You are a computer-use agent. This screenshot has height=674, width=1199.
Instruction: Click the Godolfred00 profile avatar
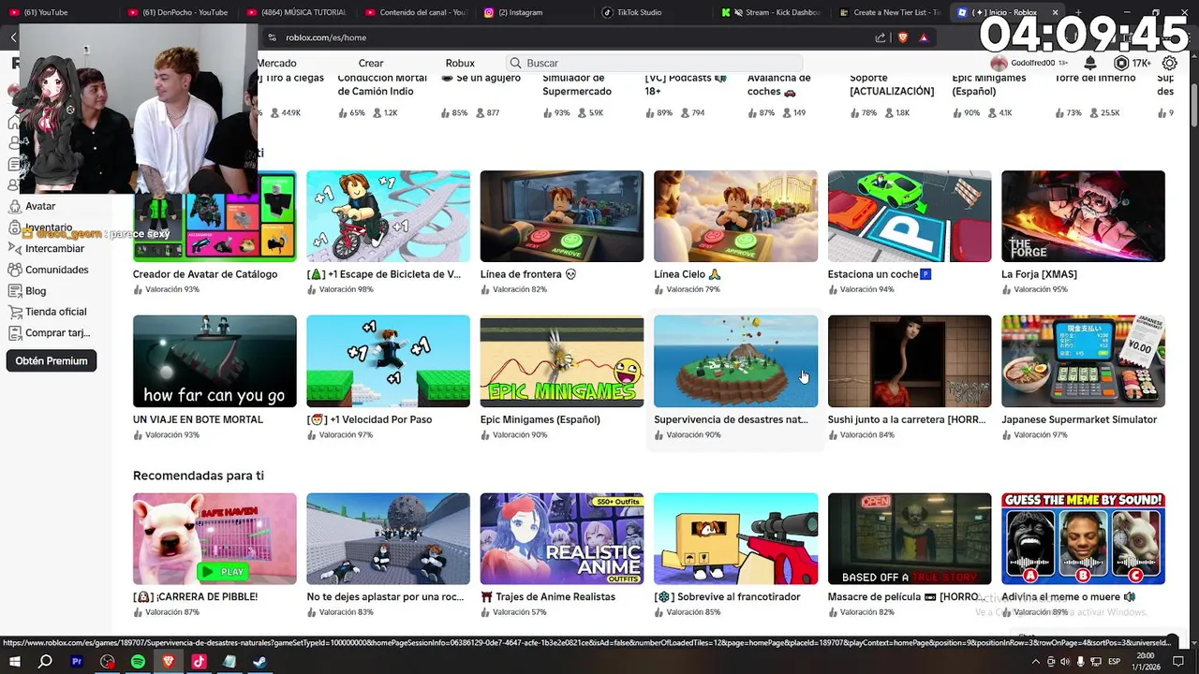tap(999, 63)
